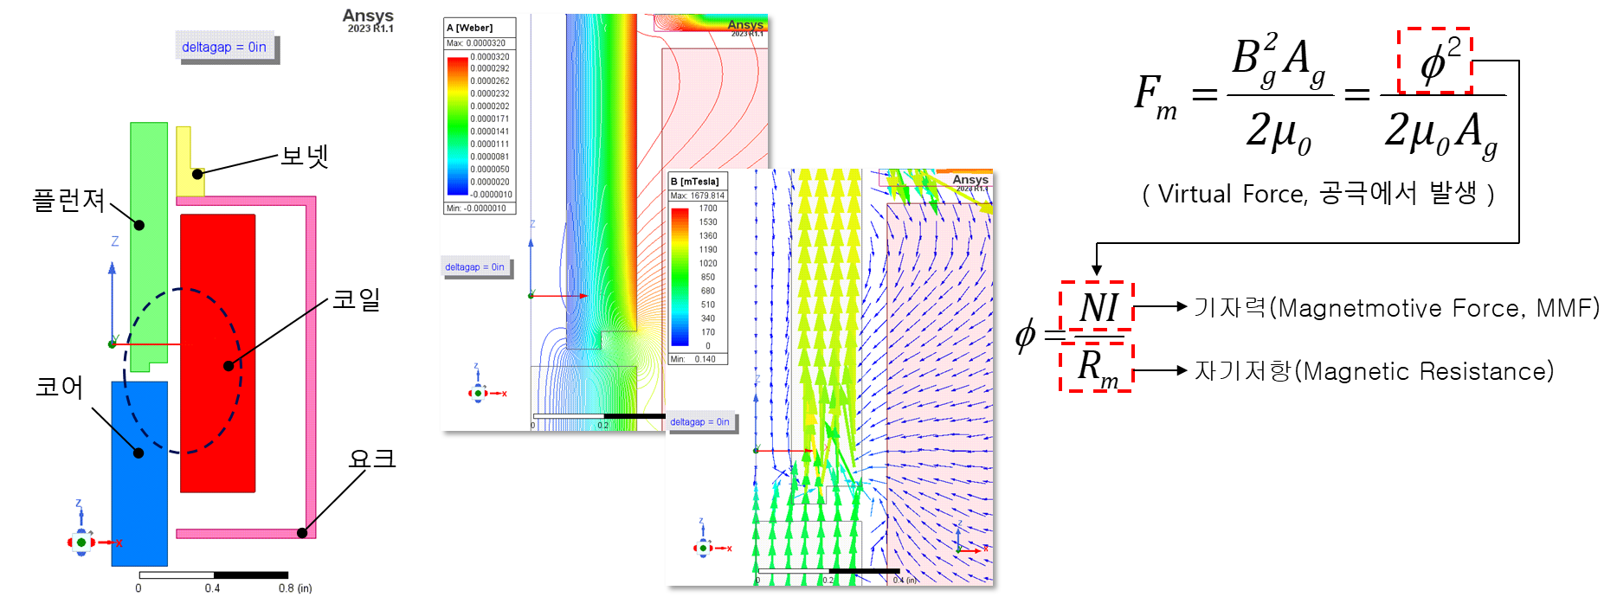Screen dimensions: 1617x597
Task: Click the Max: 1679.814 value in the B legend
Action: (698, 196)
